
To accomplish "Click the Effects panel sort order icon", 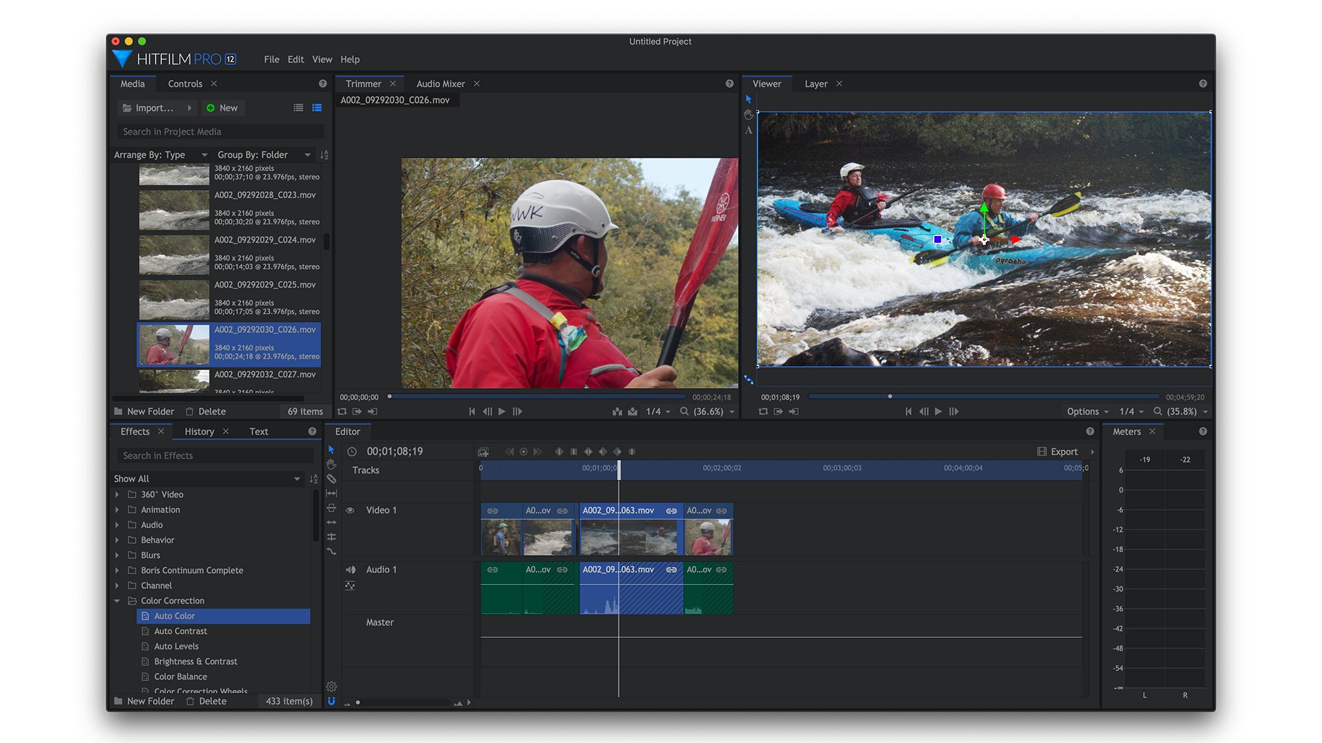I will point(314,479).
